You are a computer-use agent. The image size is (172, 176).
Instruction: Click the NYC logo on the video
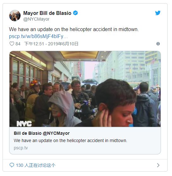(24, 124)
